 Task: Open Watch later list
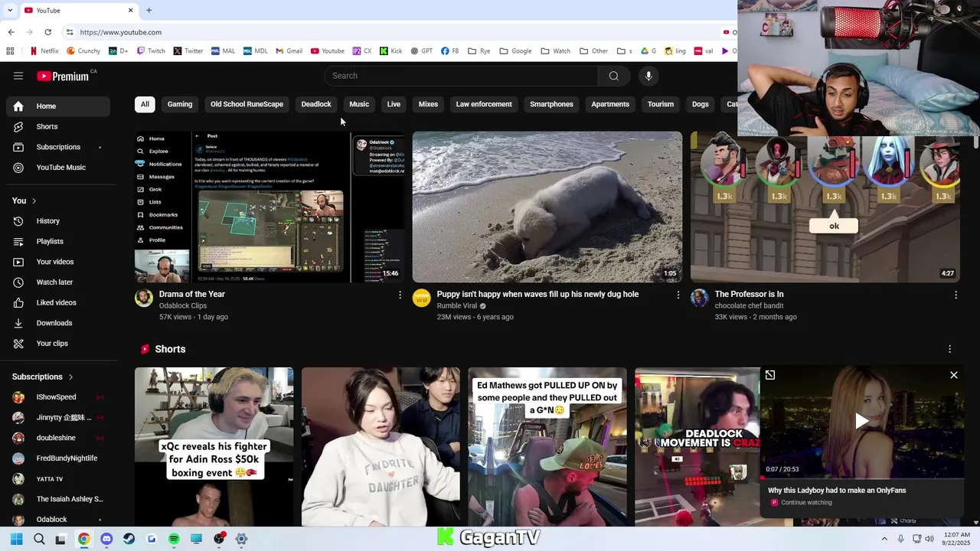coord(58,282)
